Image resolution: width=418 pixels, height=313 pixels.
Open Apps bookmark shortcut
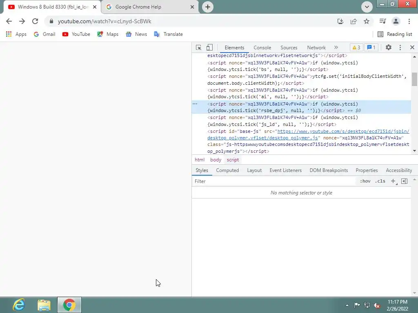coord(16,34)
